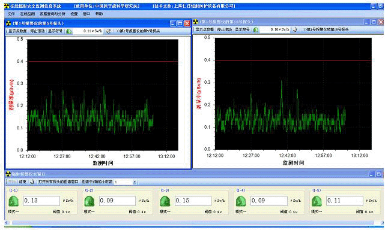Open the 在线监测 menu
The height and width of the screenshot is (230, 388).
coord(27,14)
